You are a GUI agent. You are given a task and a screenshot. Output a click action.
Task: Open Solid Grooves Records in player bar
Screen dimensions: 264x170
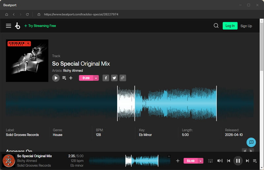[x=34, y=165]
